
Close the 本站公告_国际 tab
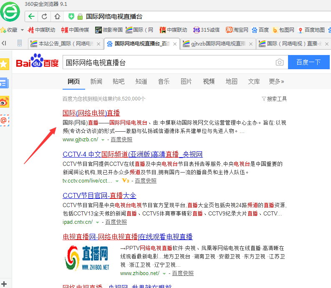[x=99, y=44]
